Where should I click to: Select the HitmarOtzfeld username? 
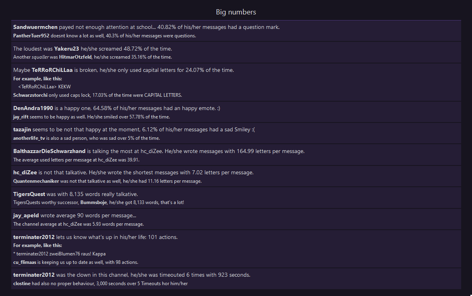point(76,57)
